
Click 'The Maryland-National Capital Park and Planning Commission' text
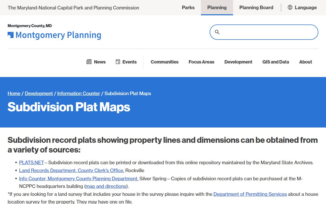(73, 8)
